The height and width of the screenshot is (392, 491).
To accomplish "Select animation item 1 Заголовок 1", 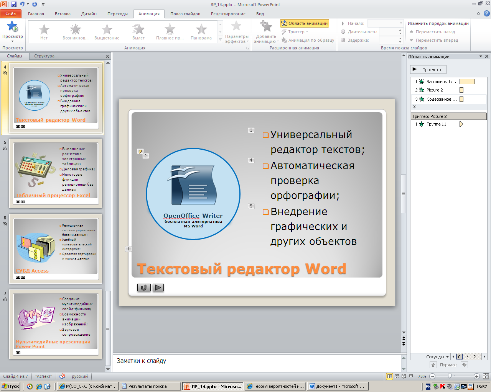I will (448, 82).
